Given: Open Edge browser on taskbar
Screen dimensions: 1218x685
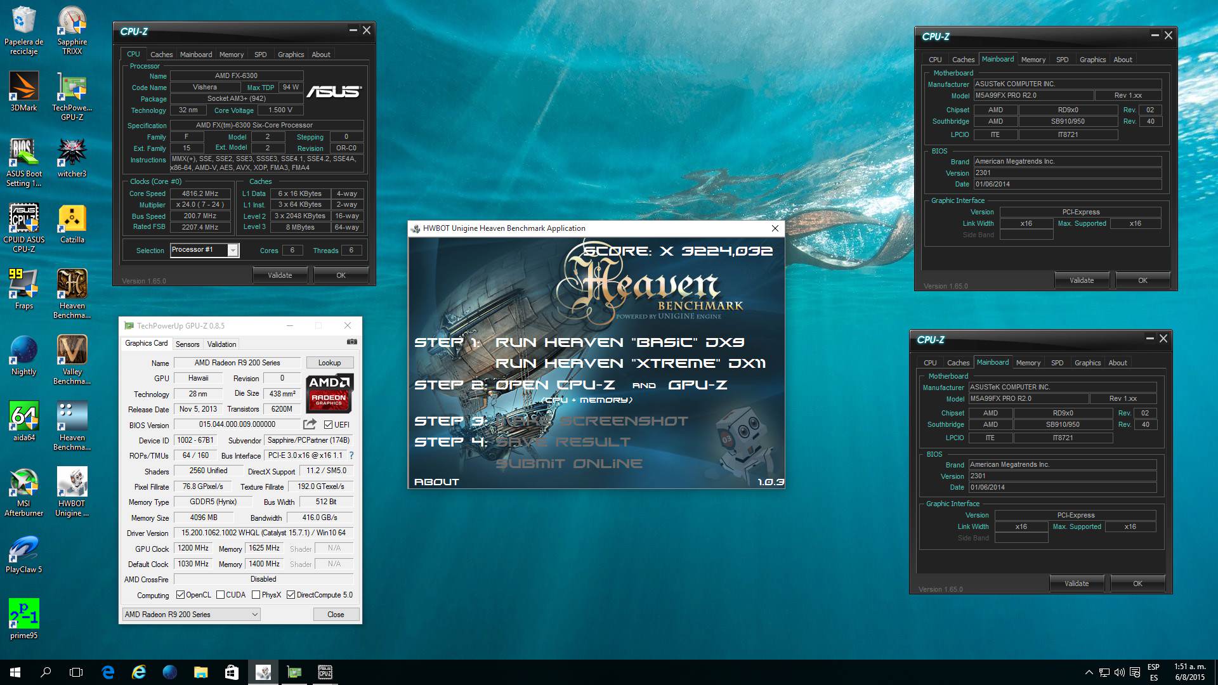Looking at the screenshot, I should [x=108, y=672].
